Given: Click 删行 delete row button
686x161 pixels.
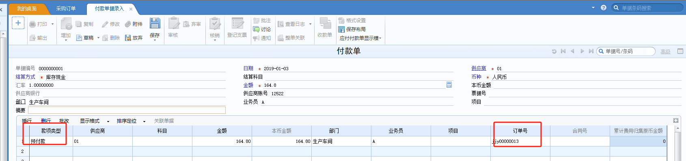Looking at the screenshot, I should [x=46, y=121].
